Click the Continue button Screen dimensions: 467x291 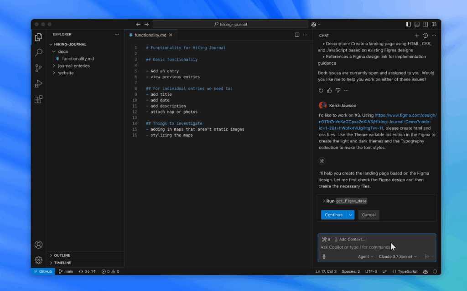coord(333,215)
